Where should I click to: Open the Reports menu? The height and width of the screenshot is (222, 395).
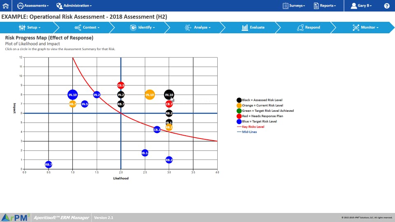pos(325,5)
